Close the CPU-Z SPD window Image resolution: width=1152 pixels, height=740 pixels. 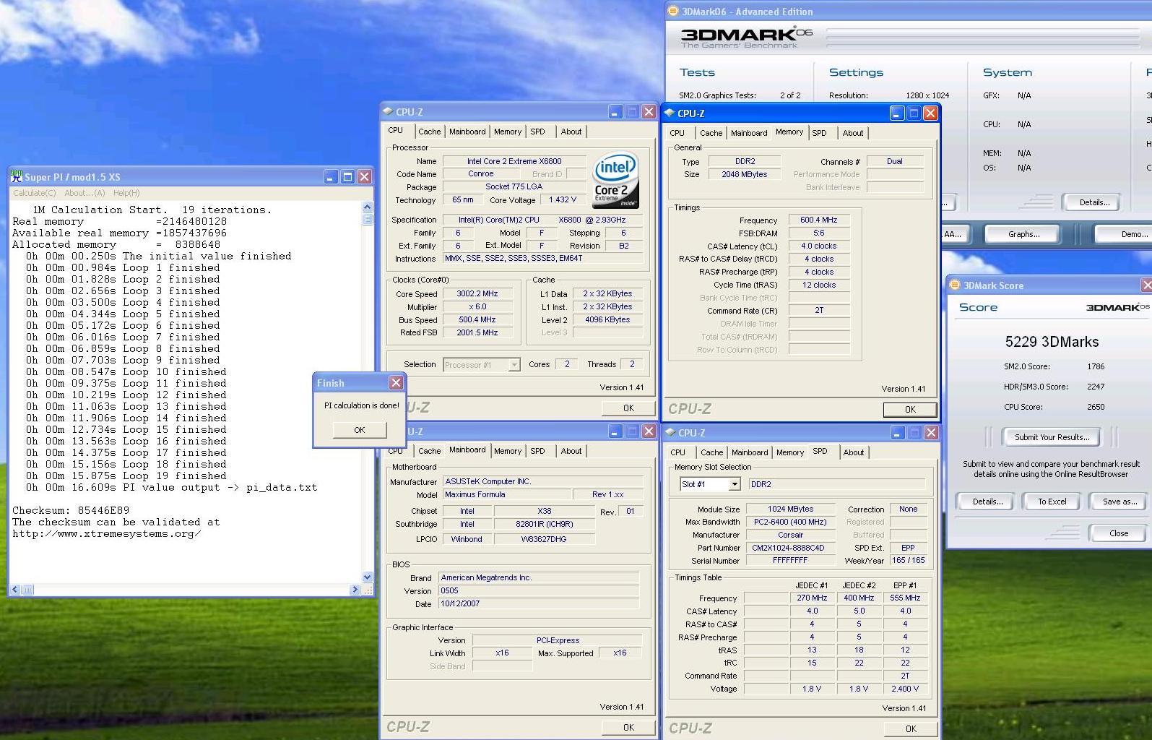click(931, 433)
